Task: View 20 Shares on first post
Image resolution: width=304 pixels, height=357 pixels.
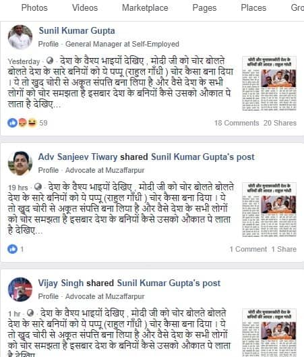Action: (280, 123)
